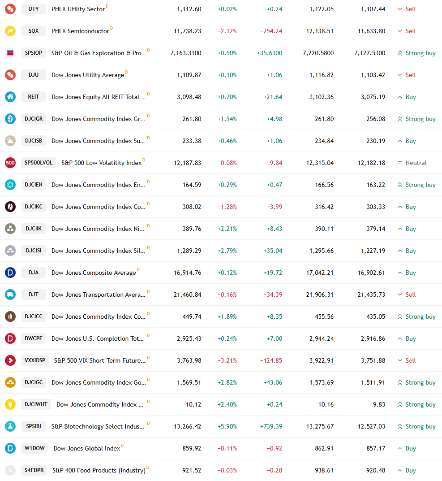
Task: Click Strong buy rating for SPSIOP
Action: [416, 53]
